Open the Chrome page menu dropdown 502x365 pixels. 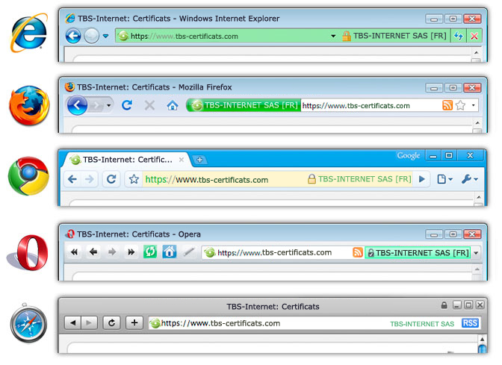(x=444, y=179)
